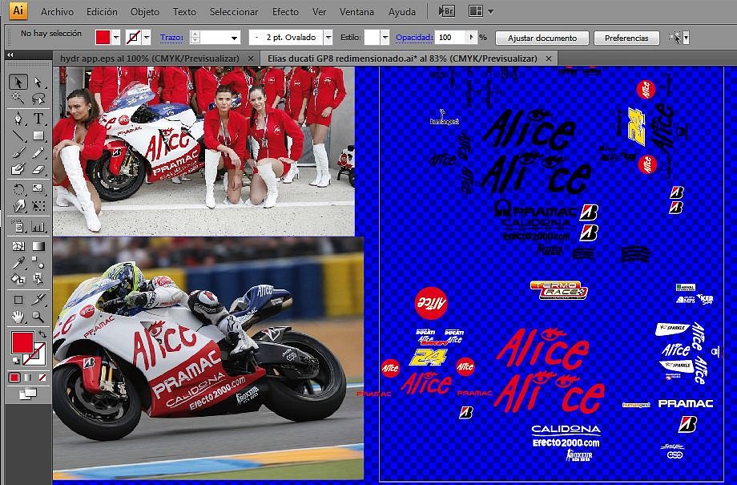Screen dimensions: 737x485
Task: Pick the Lasso tool
Action: coord(38,98)
